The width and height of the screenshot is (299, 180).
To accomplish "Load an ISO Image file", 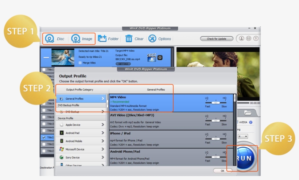I will click(82, 39).
